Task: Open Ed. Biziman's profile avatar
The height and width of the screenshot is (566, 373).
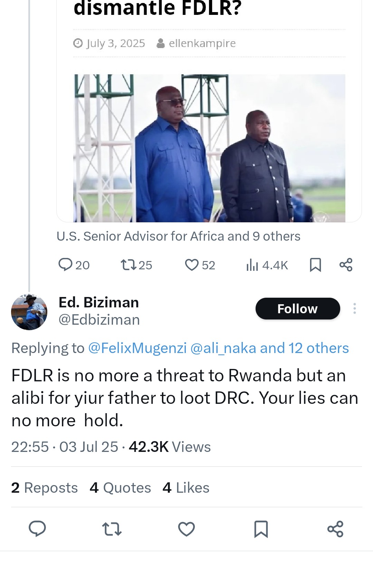Action: coord(29,312)
